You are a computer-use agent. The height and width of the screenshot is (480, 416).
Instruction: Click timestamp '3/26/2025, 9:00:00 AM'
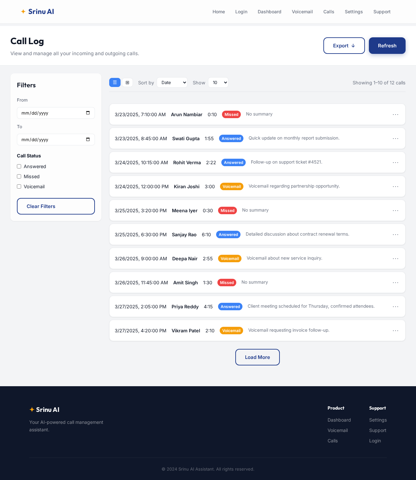(141, 259)
